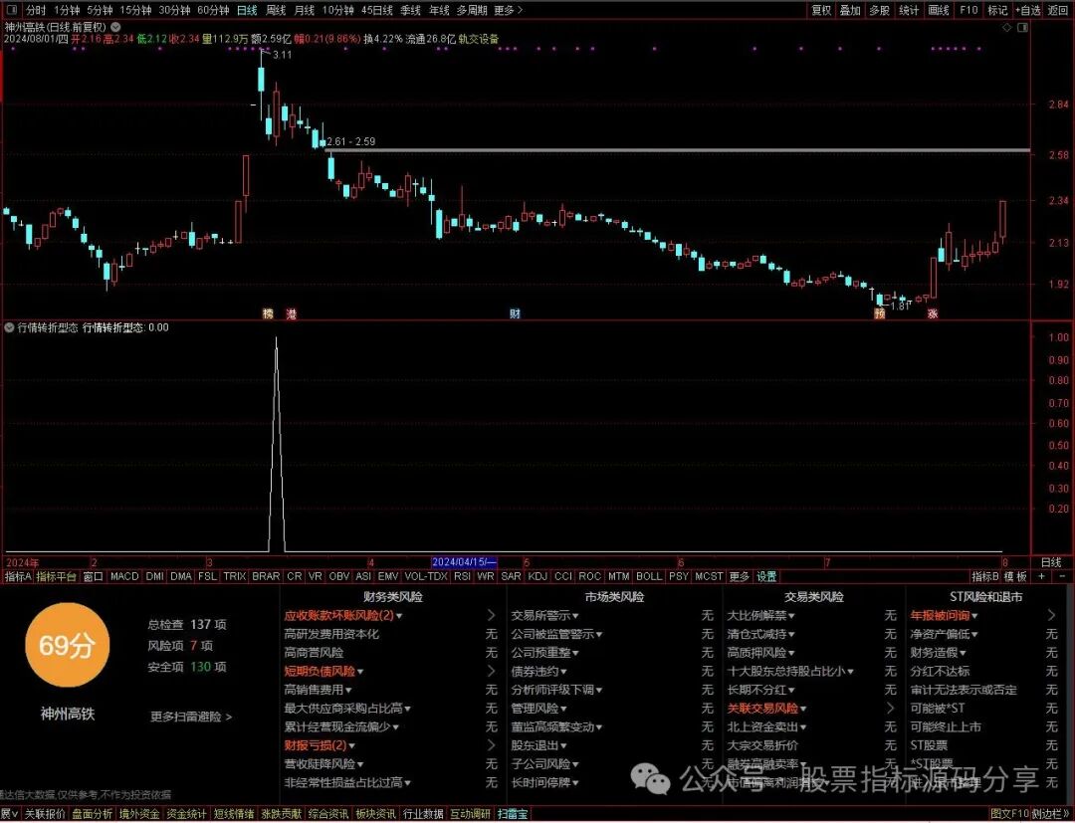Click the minus zoom button at indicator bar
Image resolution: width=1075 pixels, height=823 pixels.
point(1063,577)
